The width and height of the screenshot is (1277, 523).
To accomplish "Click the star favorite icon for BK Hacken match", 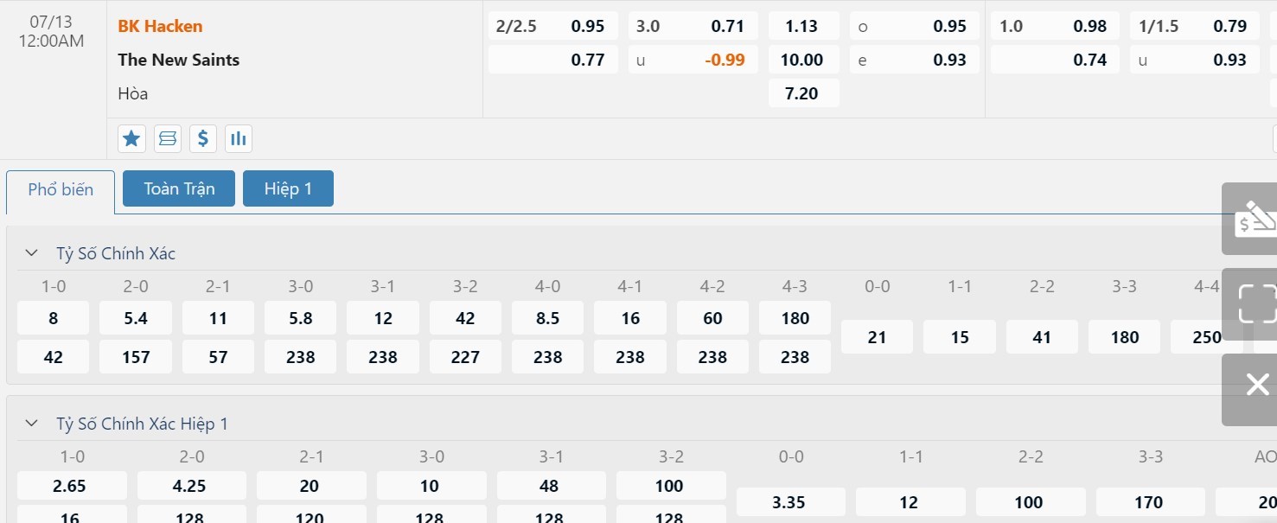I will [x=131, y=138].
